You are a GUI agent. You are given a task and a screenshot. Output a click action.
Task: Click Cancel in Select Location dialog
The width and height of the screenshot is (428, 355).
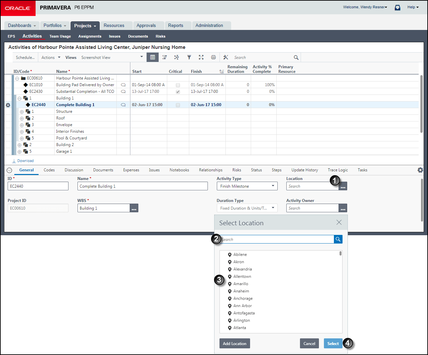(309, 344)
